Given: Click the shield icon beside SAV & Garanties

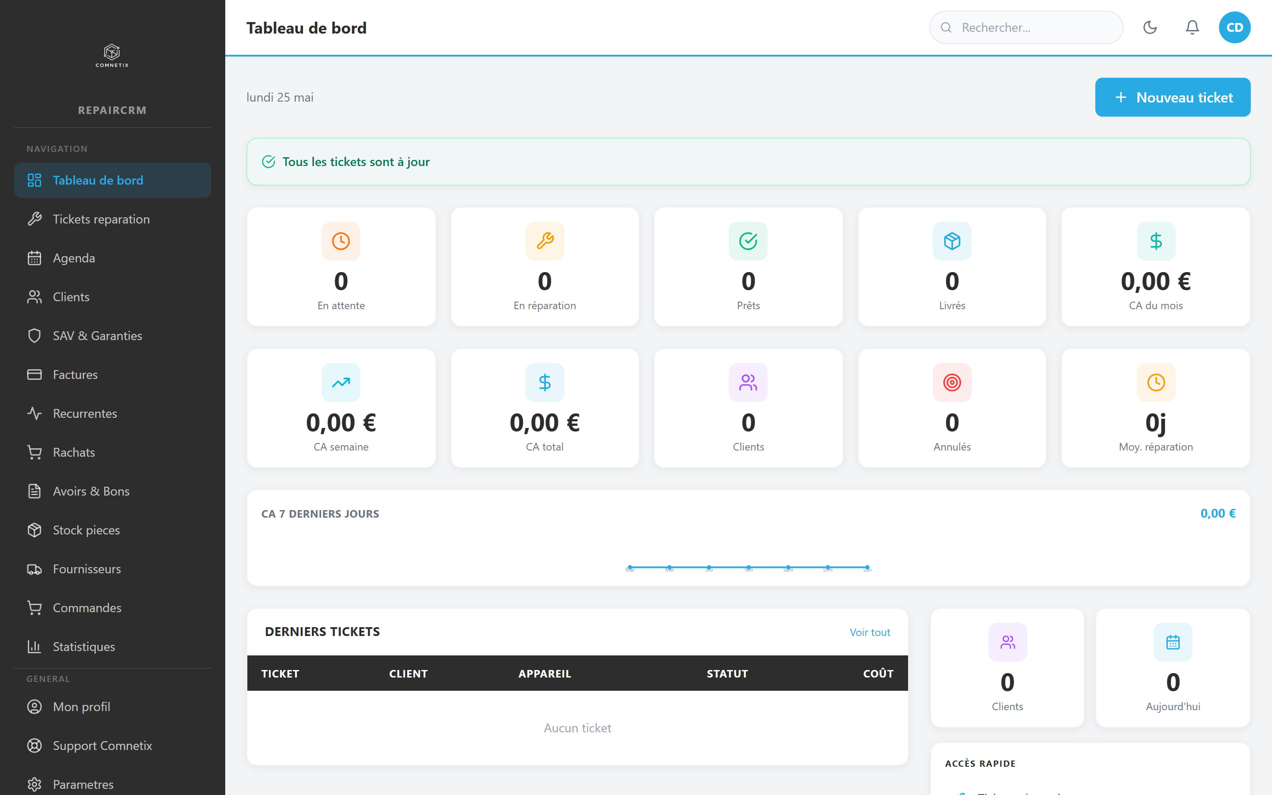Looking at the screenshot, I should pos(35,336).
